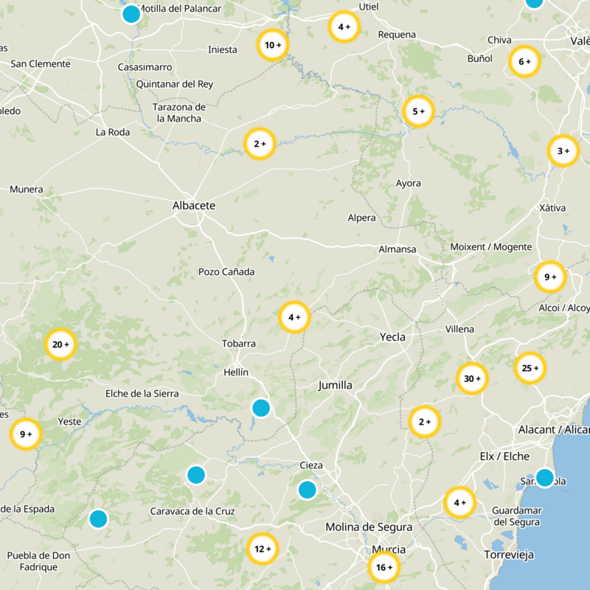Click the Molina de Segura label
Screen dimensions: 590x590
[x=369, y=527]
